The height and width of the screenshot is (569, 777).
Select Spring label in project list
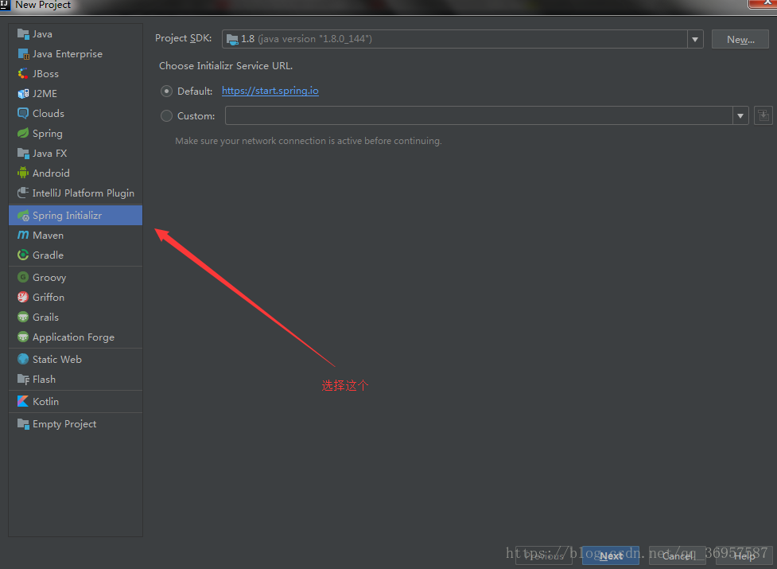[x=48, y=134]
